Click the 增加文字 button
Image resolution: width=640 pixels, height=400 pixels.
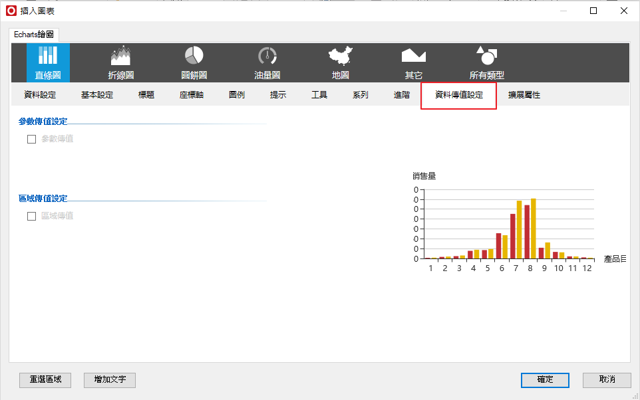click(x=110, y=380)
